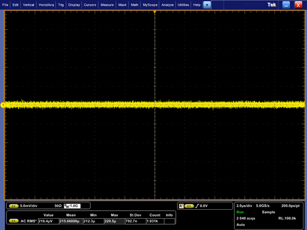Screen dimensions: 307x230
Task: Open the Measure menu
Action: pos(107,5)
